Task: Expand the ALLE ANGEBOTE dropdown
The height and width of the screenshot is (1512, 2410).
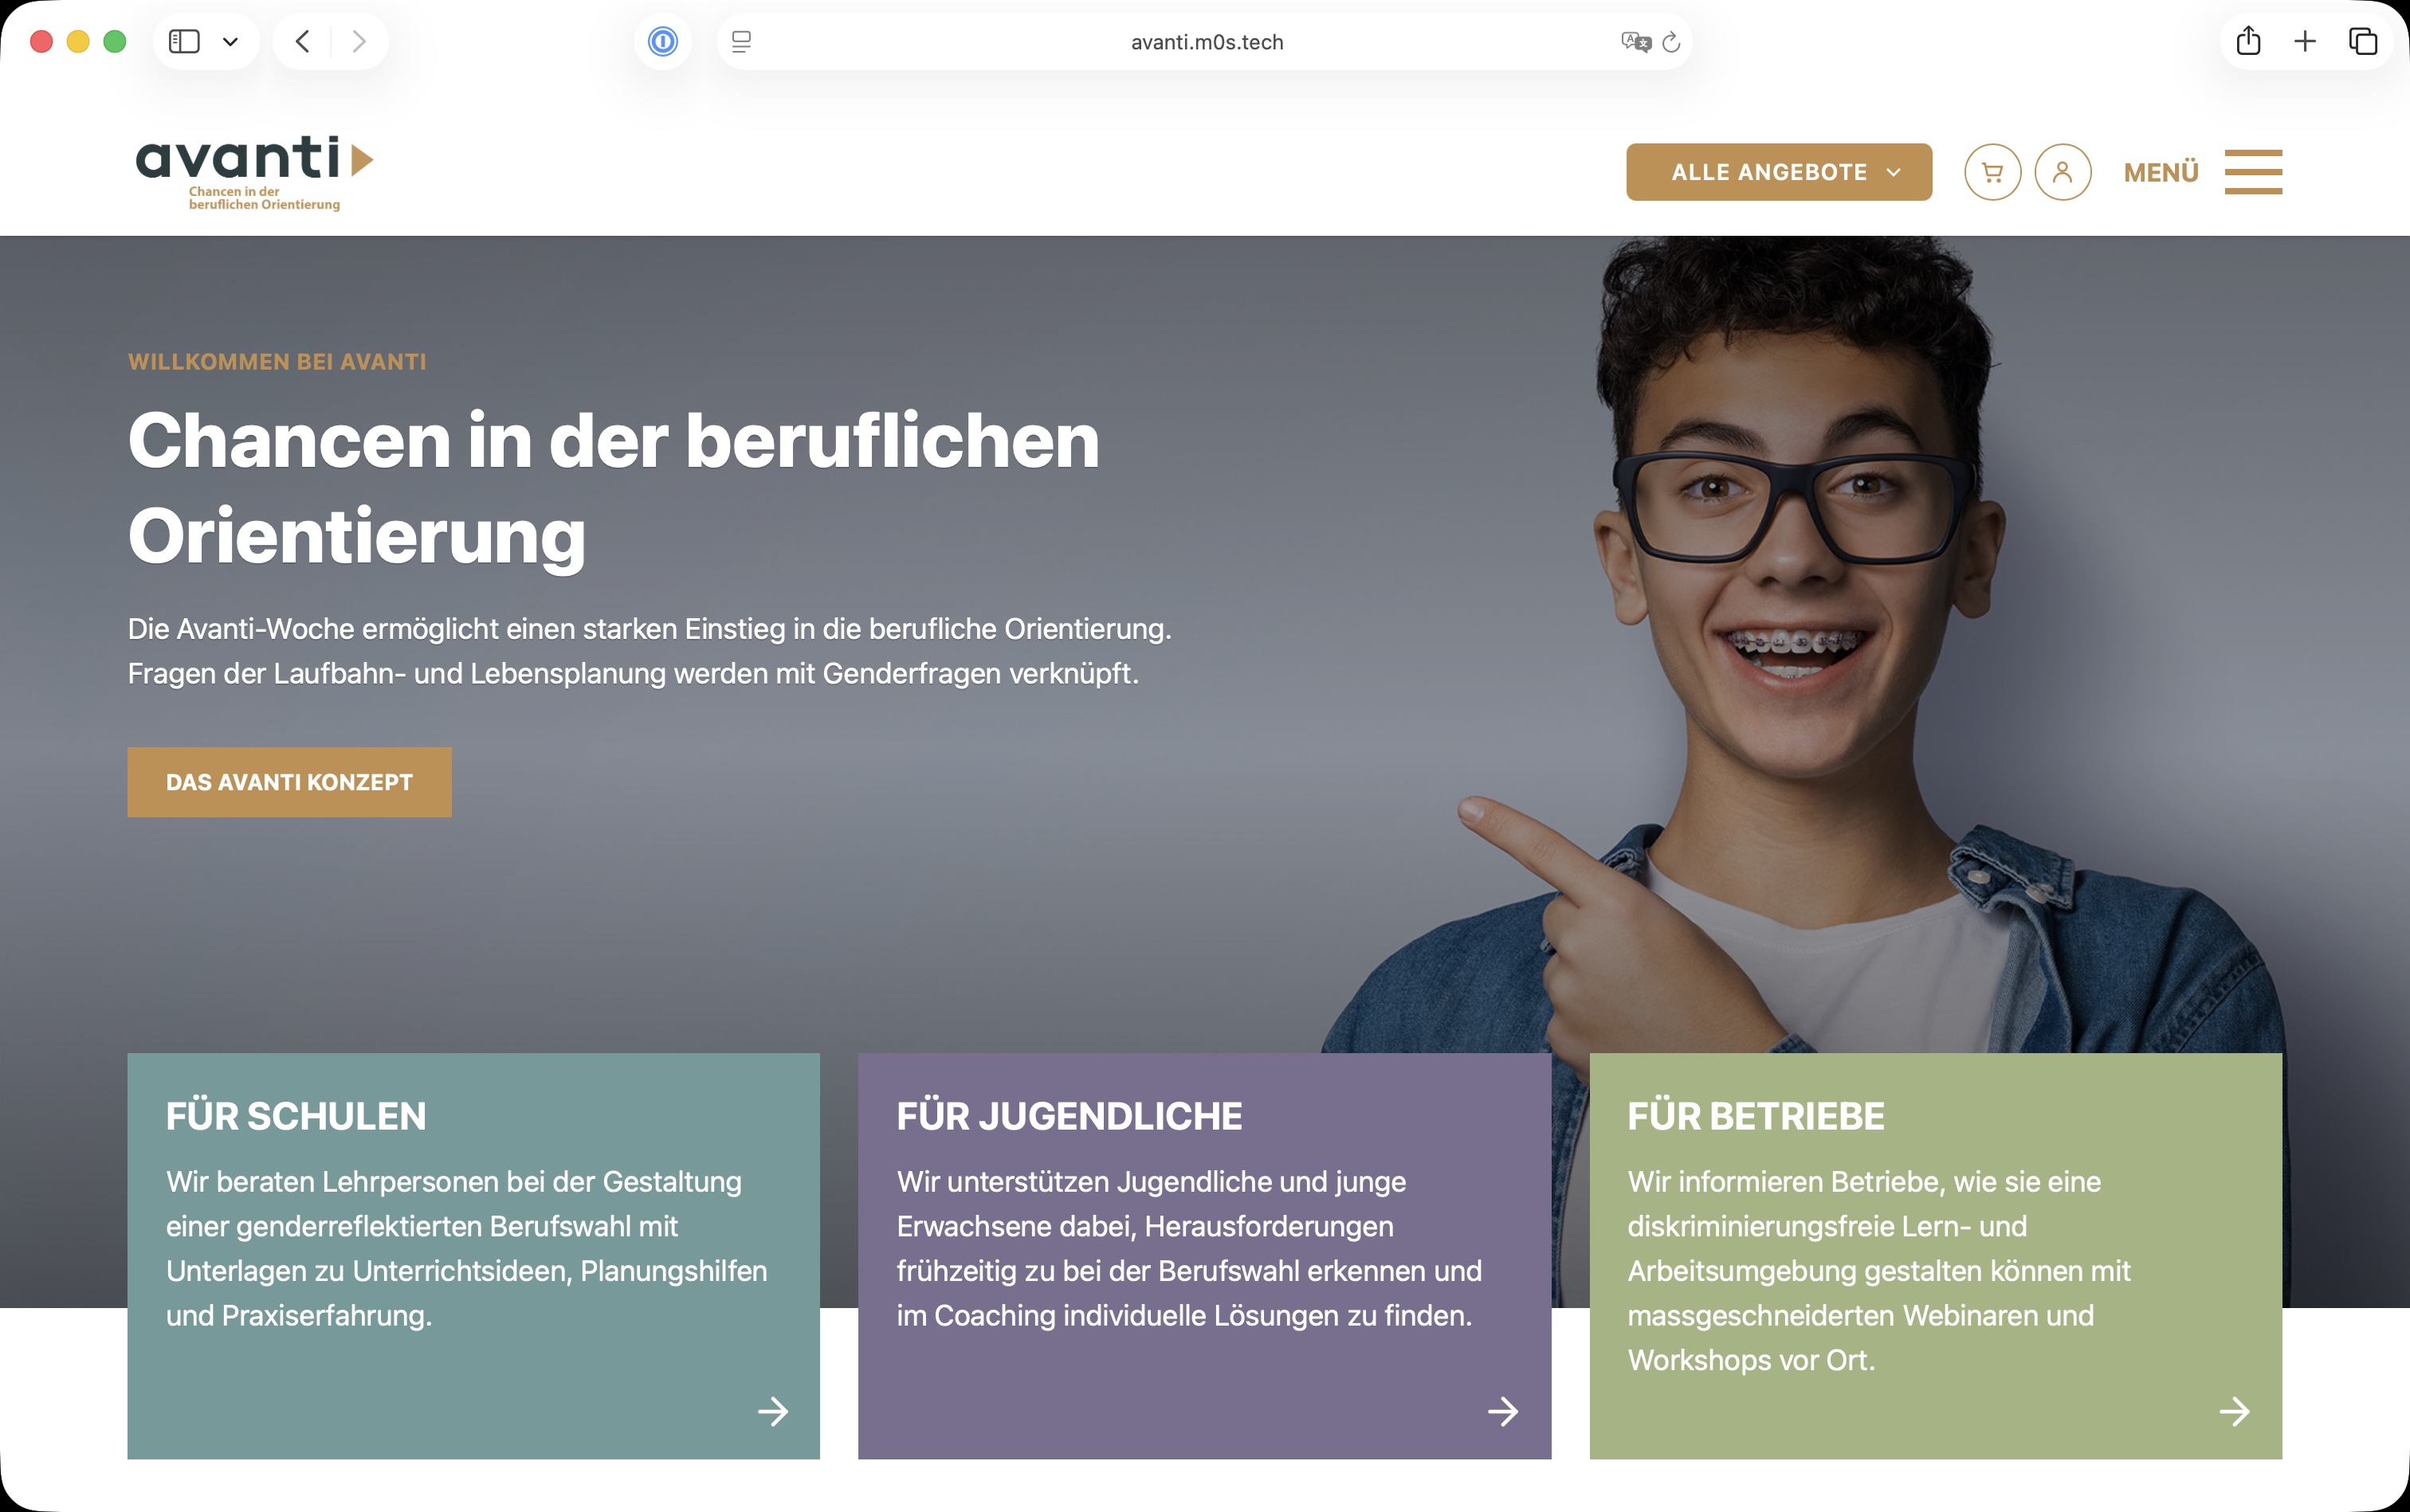Action: [1779, 172]
